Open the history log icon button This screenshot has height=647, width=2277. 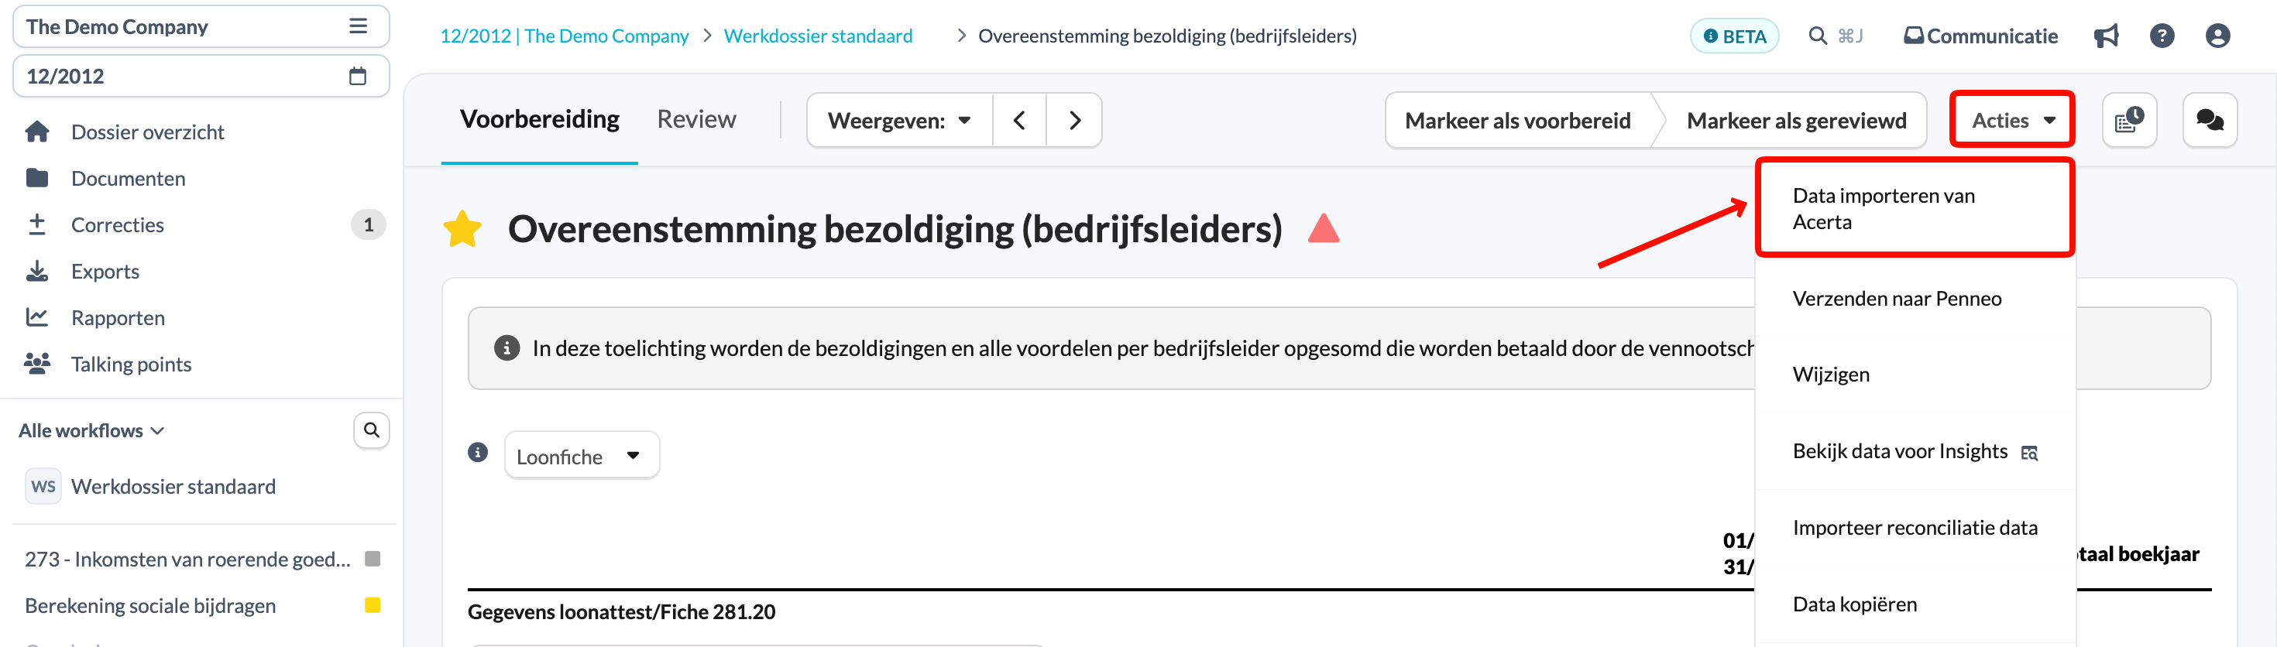[x=2129, y=120]
